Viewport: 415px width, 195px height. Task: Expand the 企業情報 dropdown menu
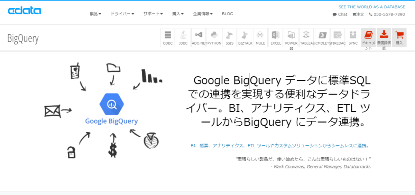(x=203, y=14)
